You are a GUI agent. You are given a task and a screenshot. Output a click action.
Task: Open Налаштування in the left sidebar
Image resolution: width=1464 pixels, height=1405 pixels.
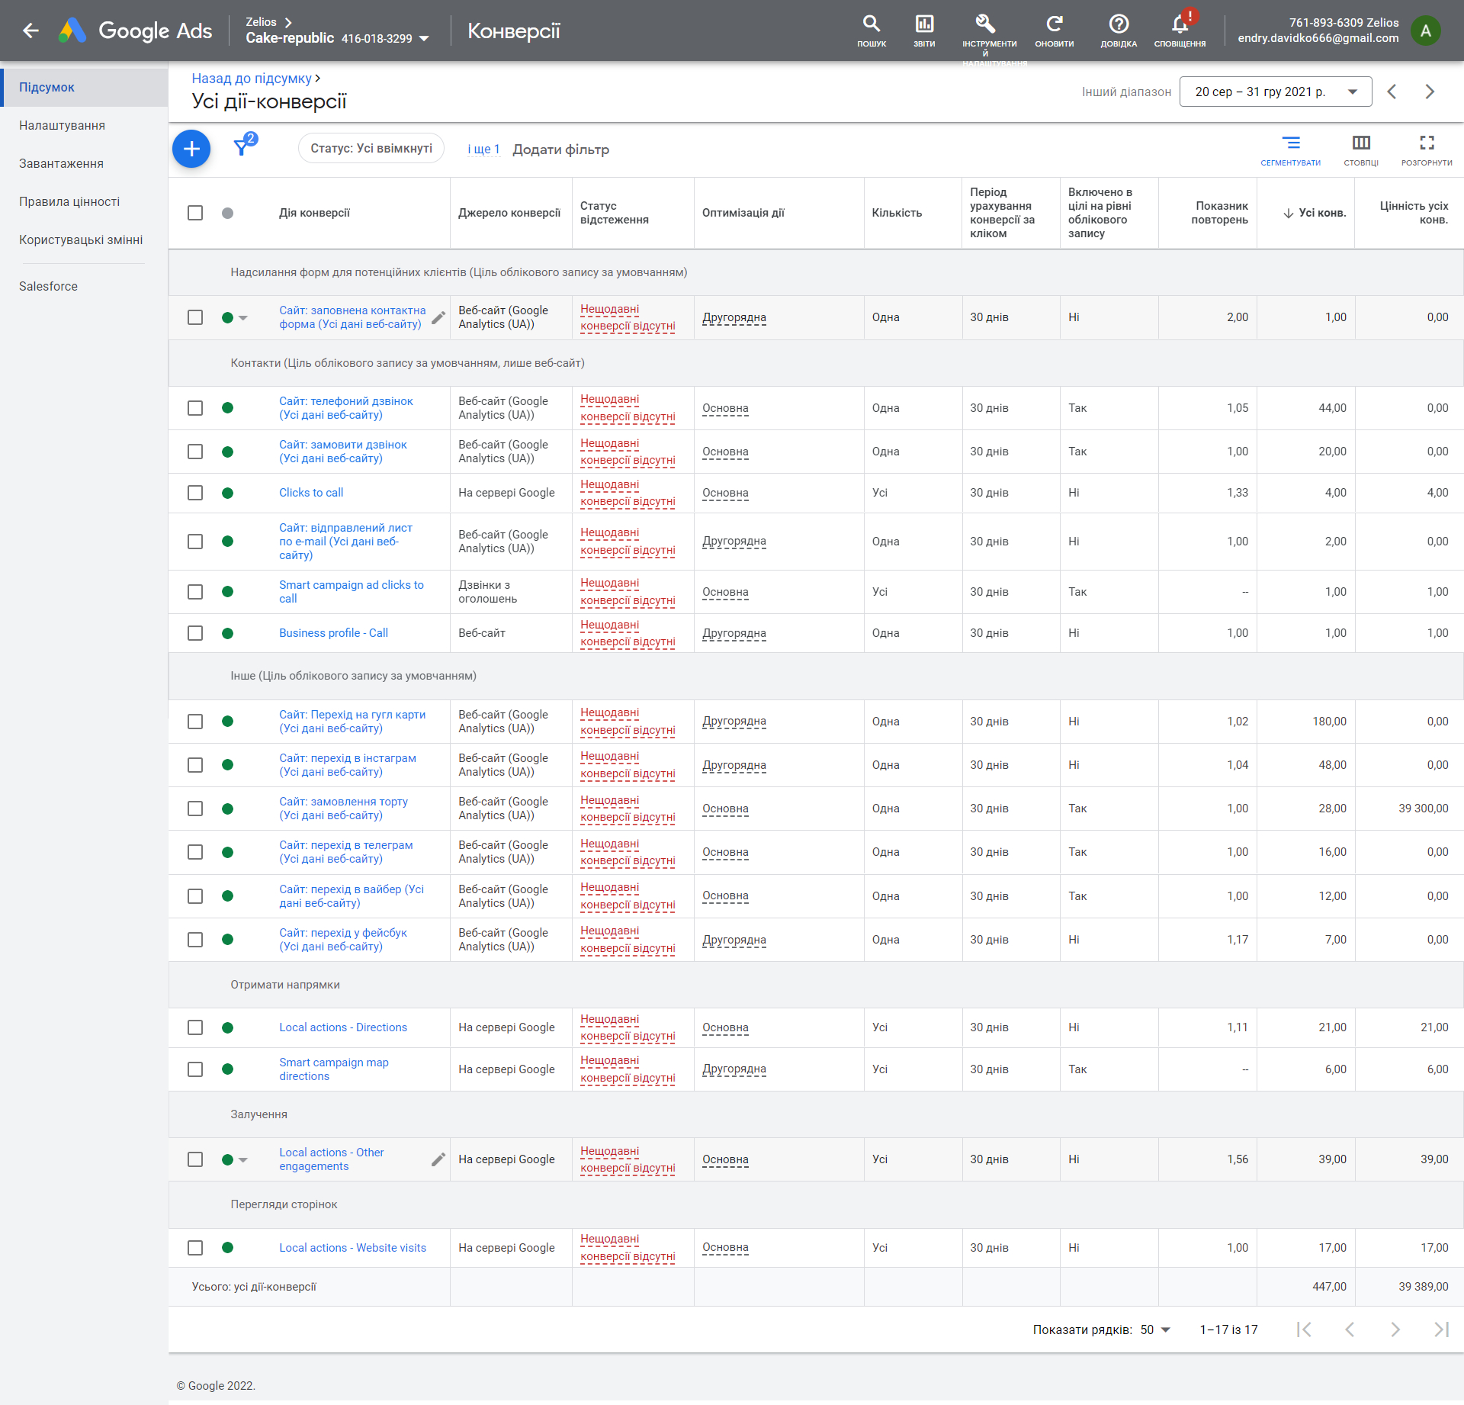62,125
